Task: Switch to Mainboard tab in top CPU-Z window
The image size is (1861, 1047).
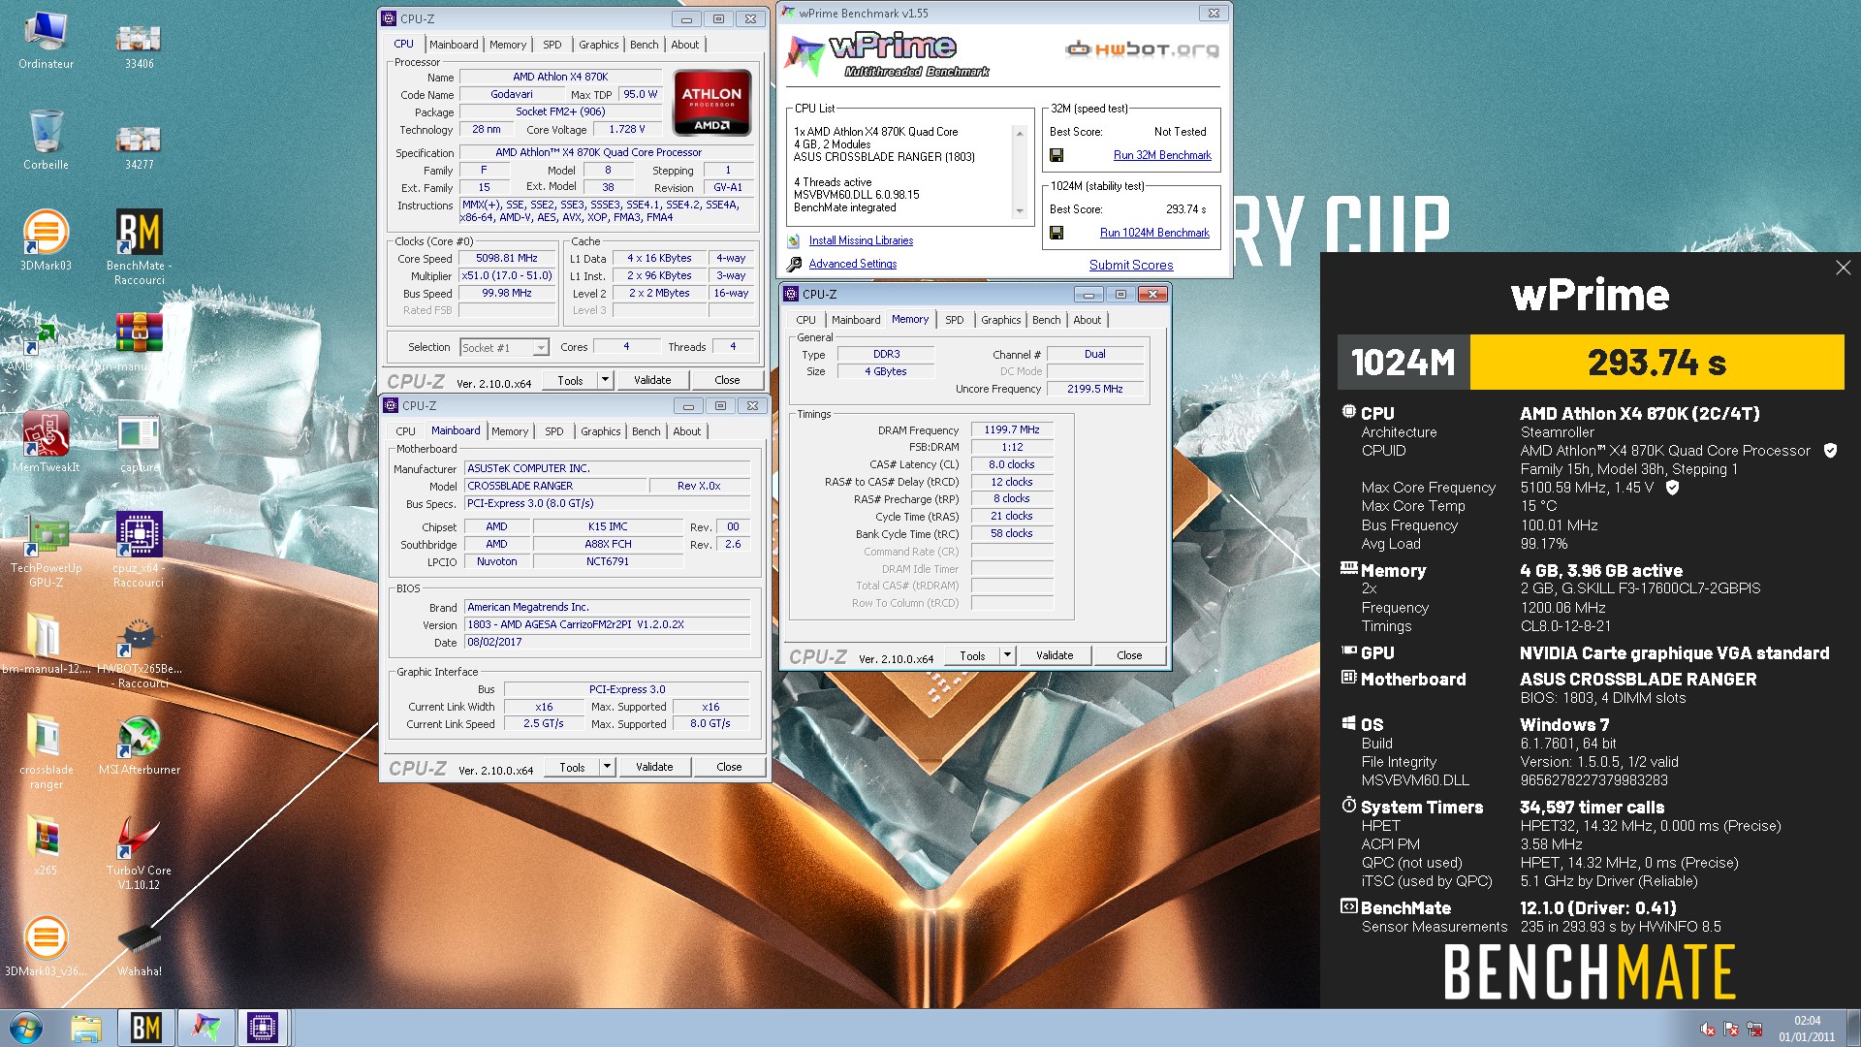Action: [x=454, y=45]
